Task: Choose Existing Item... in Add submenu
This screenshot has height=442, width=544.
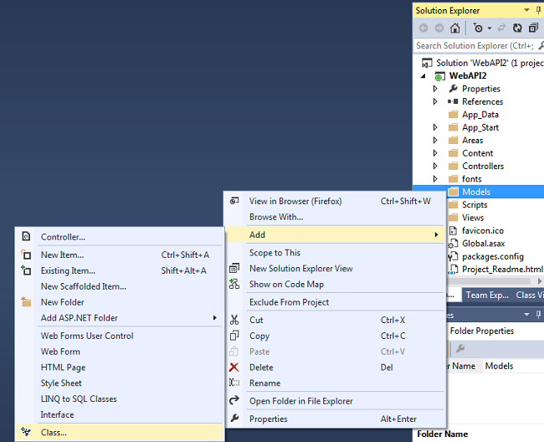Action: tap(120, 270)
